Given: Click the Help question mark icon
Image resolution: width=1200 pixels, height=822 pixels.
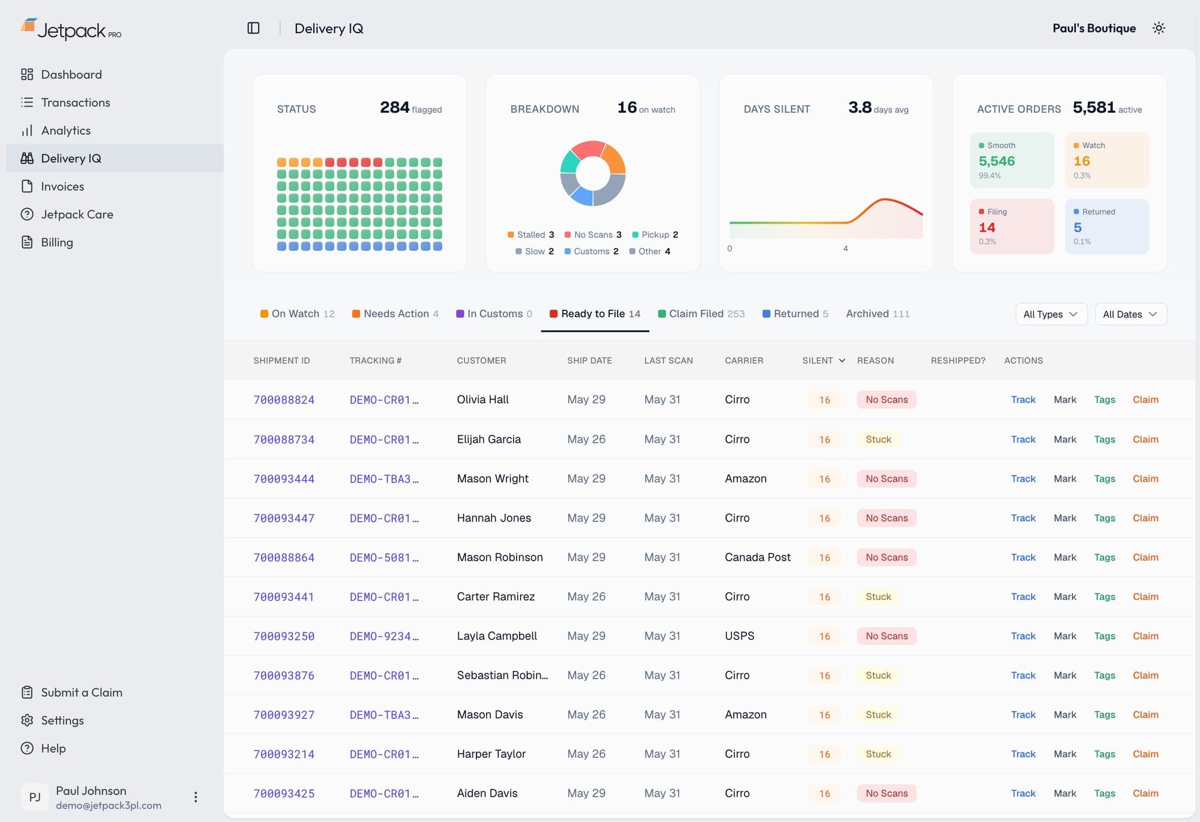Looking at the screenshot, I should [27, 748].
